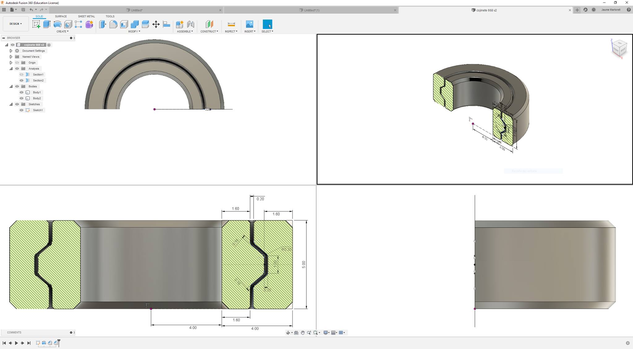This screenshot has width=633, height=349.
Task: Open the Job Status clock icon
Action: [594, 10]
